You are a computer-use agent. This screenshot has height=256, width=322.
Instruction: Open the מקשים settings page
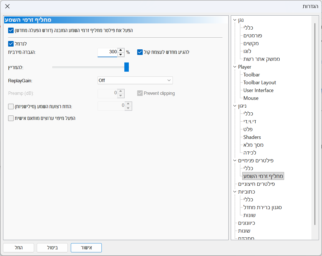pyautogui.click(x=251, y=43)
